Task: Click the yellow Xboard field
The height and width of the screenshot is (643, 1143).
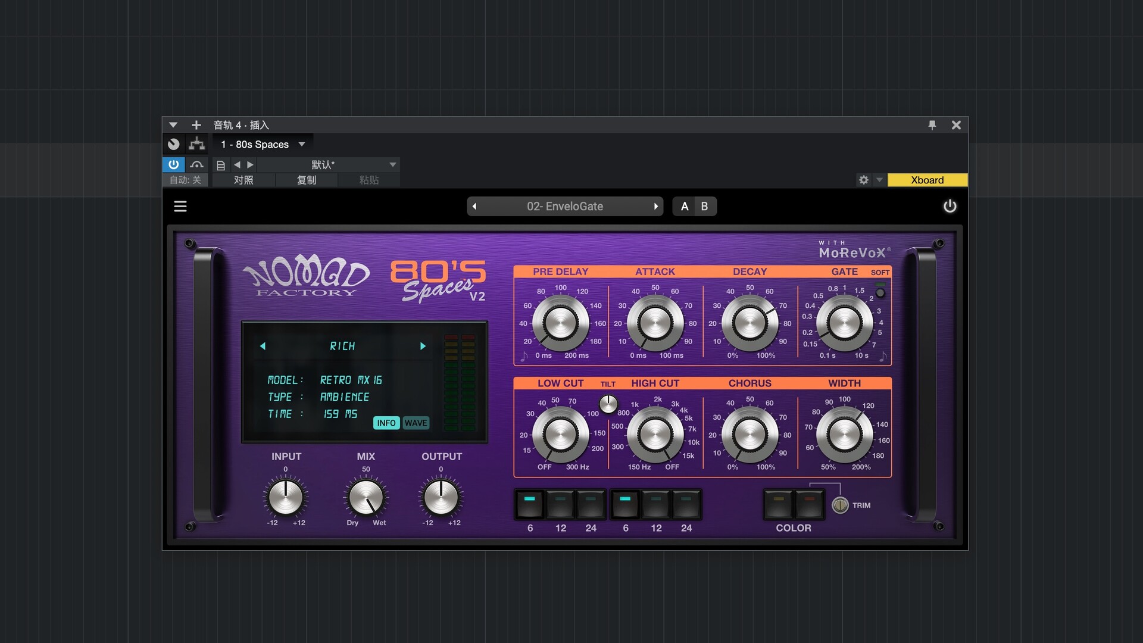Action: (927, 180)
